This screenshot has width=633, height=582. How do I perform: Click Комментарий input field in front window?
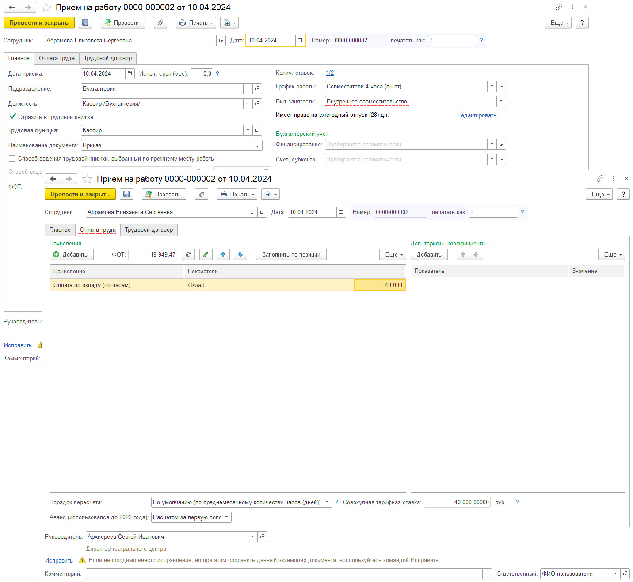tap(284, 574)
